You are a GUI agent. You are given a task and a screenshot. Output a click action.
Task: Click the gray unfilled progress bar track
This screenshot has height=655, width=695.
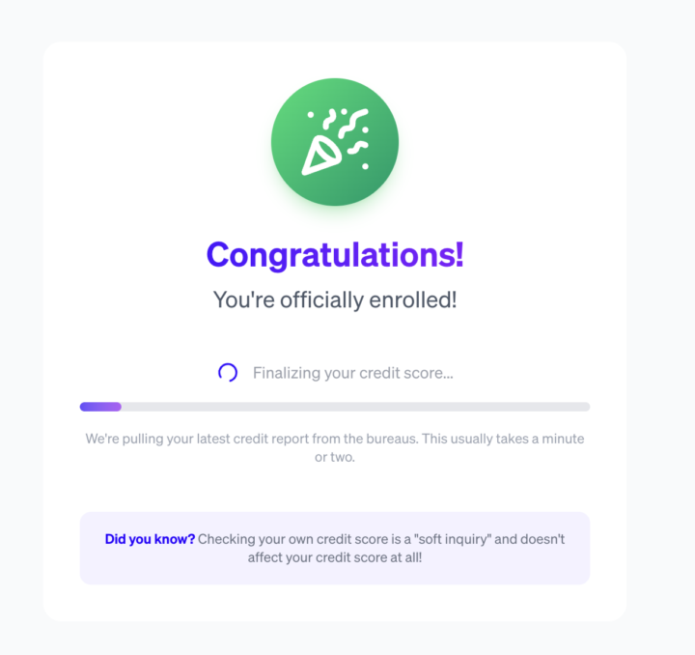pyautogui.click(x=355, y=407)
